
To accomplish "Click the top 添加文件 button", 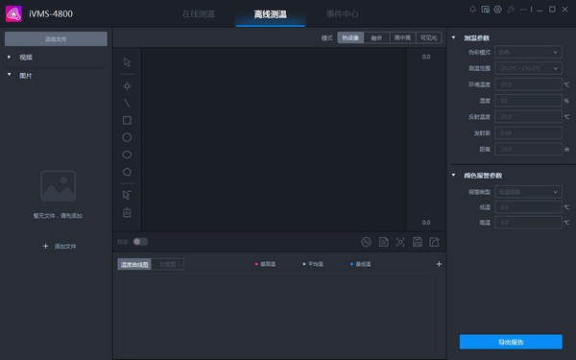I will click(56, 38).
